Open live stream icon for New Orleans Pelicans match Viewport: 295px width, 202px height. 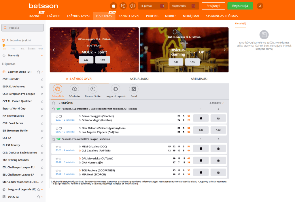tap(60, 128)
